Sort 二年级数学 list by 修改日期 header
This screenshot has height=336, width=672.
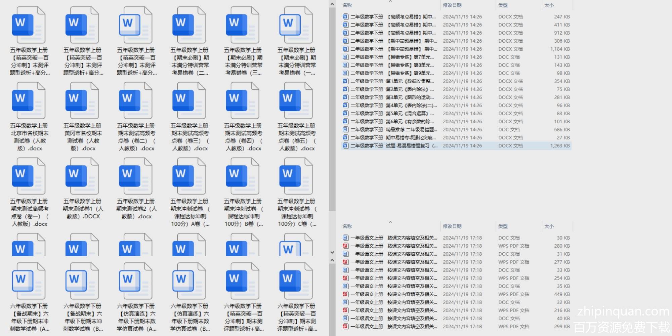452,5
